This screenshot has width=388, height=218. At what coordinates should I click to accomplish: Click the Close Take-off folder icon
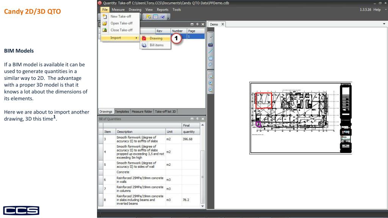click(105, 30)
